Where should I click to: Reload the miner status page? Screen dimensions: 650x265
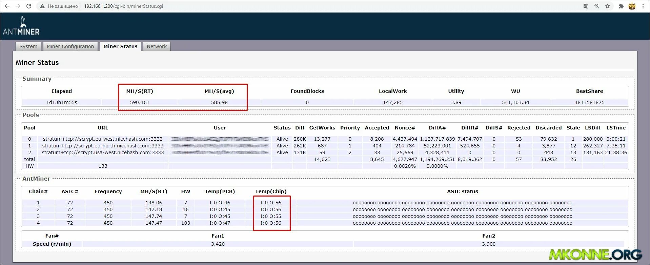click(29, 6)
